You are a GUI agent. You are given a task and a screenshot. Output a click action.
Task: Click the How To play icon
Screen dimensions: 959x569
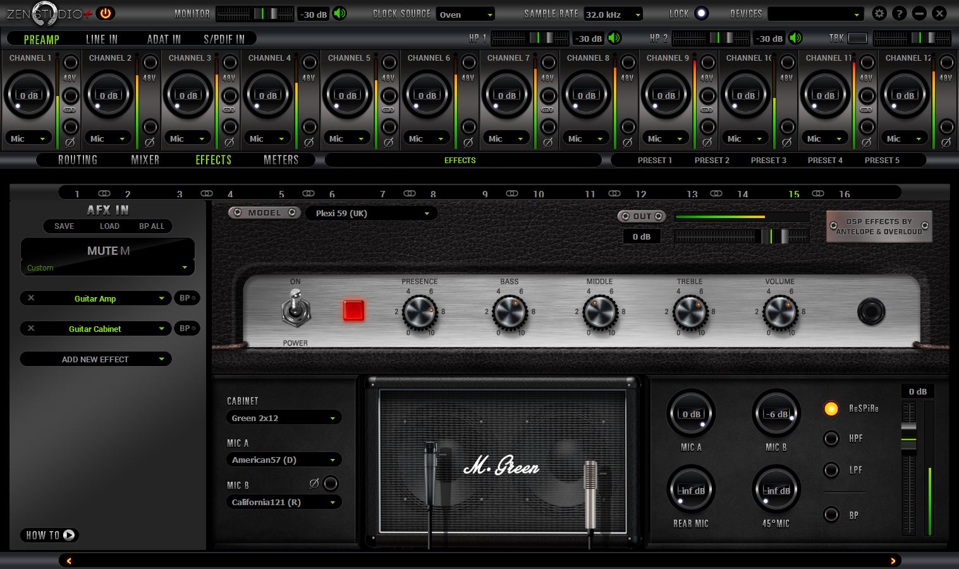pos(69,535)
